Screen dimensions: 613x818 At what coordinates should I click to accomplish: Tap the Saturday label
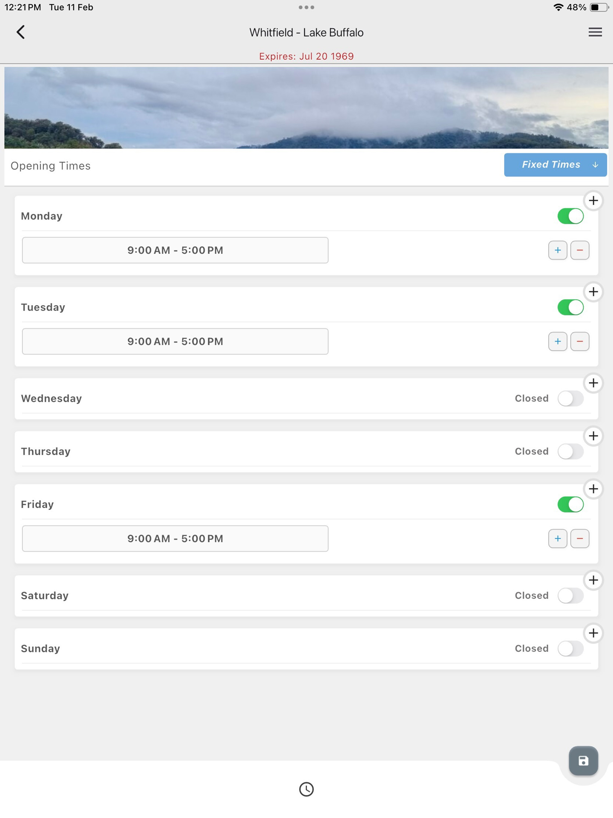[x=45, y=596]
